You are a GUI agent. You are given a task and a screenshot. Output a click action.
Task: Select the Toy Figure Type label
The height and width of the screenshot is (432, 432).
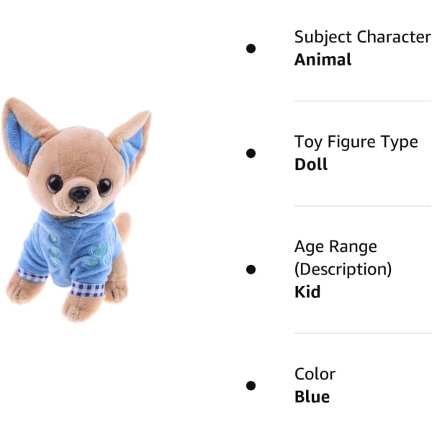[x=356, y=142]
